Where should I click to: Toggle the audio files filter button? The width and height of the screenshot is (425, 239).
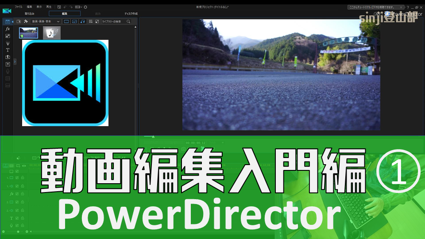click(83, 21)
